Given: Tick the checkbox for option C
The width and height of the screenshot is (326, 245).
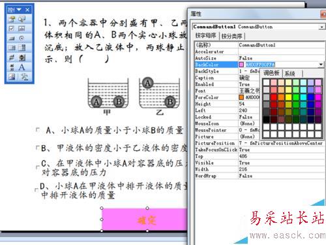Looking at the screenshot, I should tap(38, 167).
